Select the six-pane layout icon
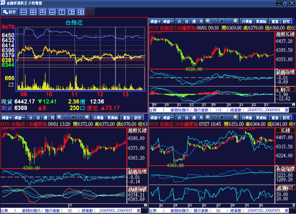Image resolution: width=296 pixels, height=215 pixels. point(81,12)
